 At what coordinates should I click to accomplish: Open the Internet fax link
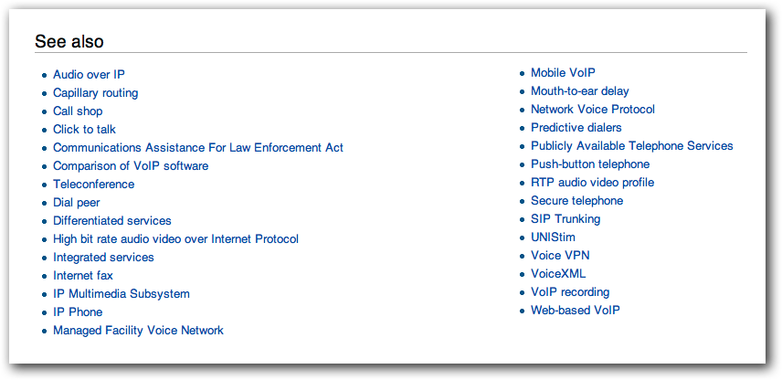coord(83,275)
